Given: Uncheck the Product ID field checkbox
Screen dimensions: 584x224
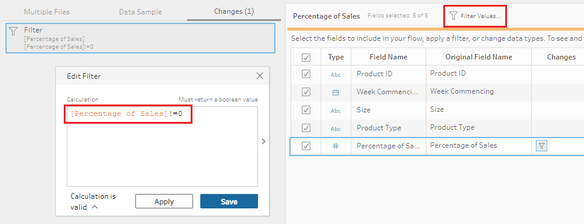Looking at the screenshot, I should tap(306, 74).
